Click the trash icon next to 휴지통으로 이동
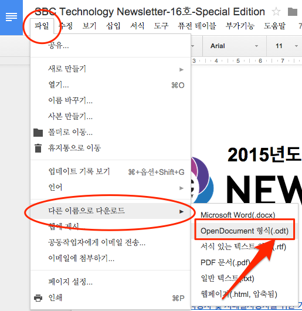Viewport: 302px width, 311px height. pos(38,148)
